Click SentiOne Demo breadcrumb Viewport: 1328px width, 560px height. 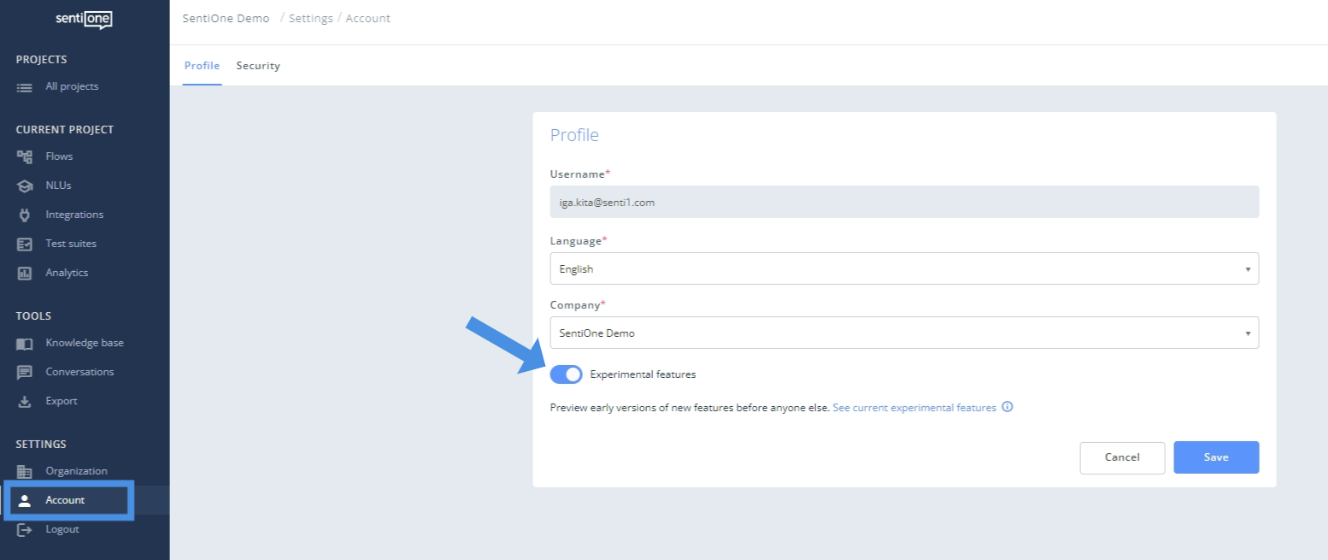pos(226,19)
